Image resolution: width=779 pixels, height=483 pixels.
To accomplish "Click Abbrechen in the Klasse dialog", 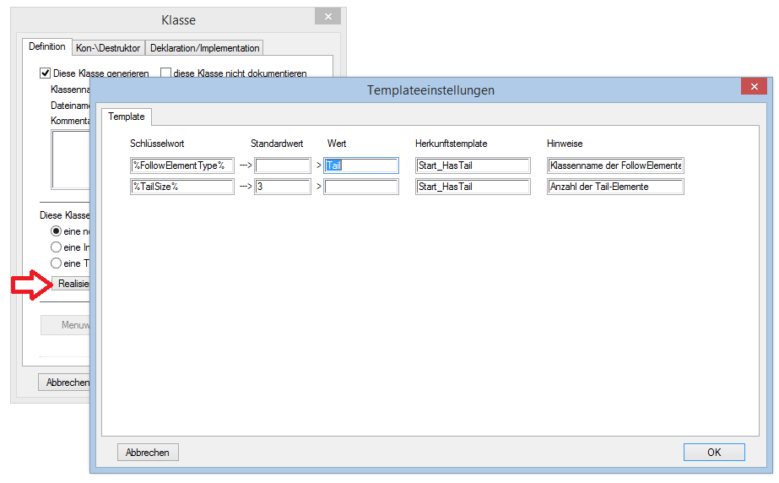I will point(64,383).
